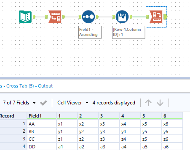Click the Text Input output anchor
The height and width of the screenshot is (156, 190).
point(34,17)
